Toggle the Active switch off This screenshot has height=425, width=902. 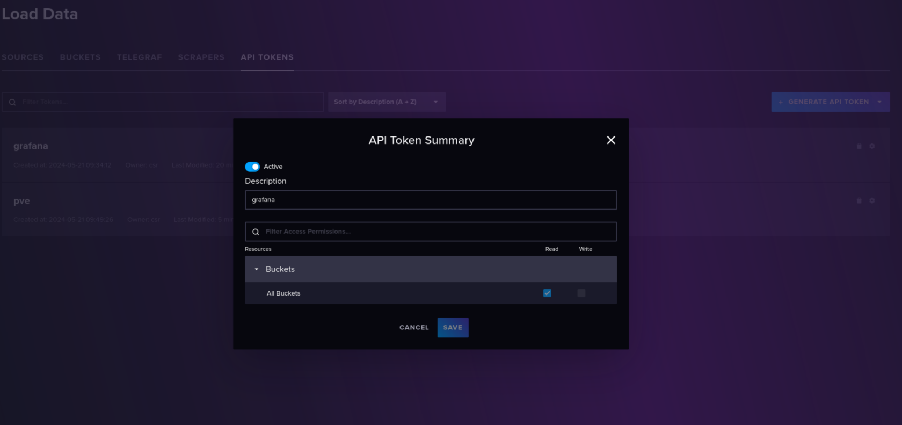click(x=252, y=167)
